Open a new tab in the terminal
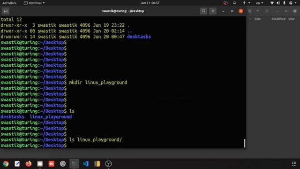This screenshot has width=300, height=169. click(x=6, y=11)
